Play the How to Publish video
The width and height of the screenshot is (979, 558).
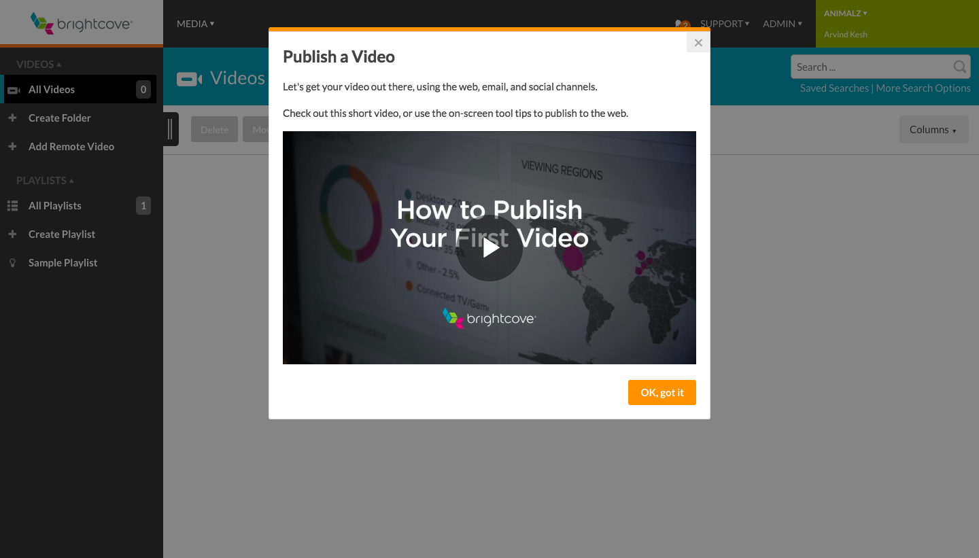[489, 248]
